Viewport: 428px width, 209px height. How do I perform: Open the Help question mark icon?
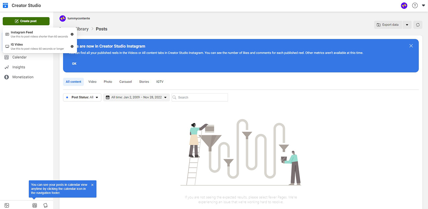(415, 5)
